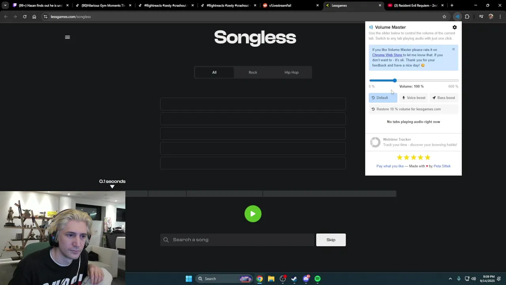The image size is (506, 285).
Task: Open Discord from the taskbar
Action: tap(306, 279)
